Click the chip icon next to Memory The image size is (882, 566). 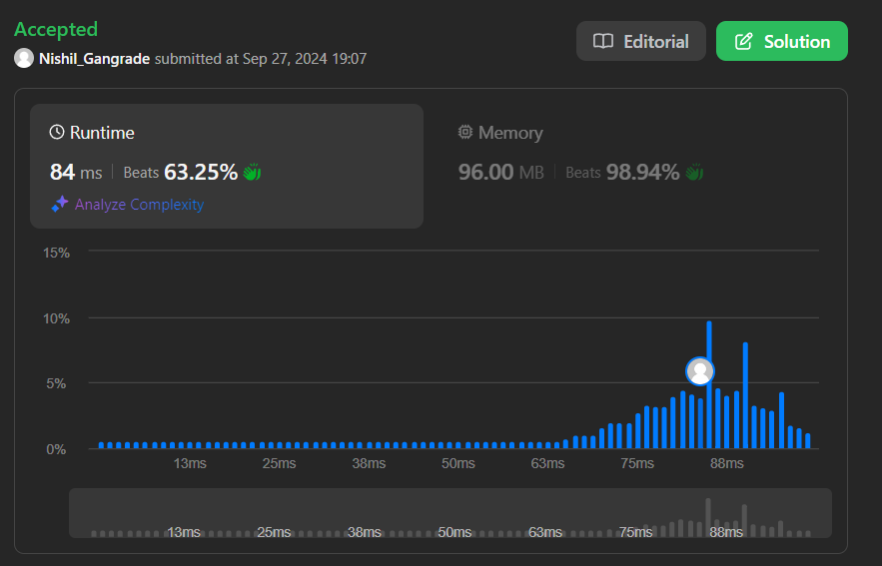465,132
